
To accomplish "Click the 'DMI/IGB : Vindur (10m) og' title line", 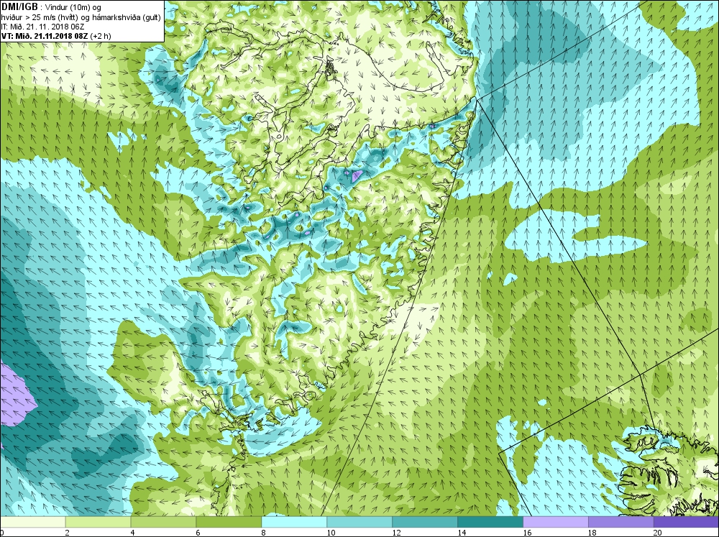I will coord(51,7).
